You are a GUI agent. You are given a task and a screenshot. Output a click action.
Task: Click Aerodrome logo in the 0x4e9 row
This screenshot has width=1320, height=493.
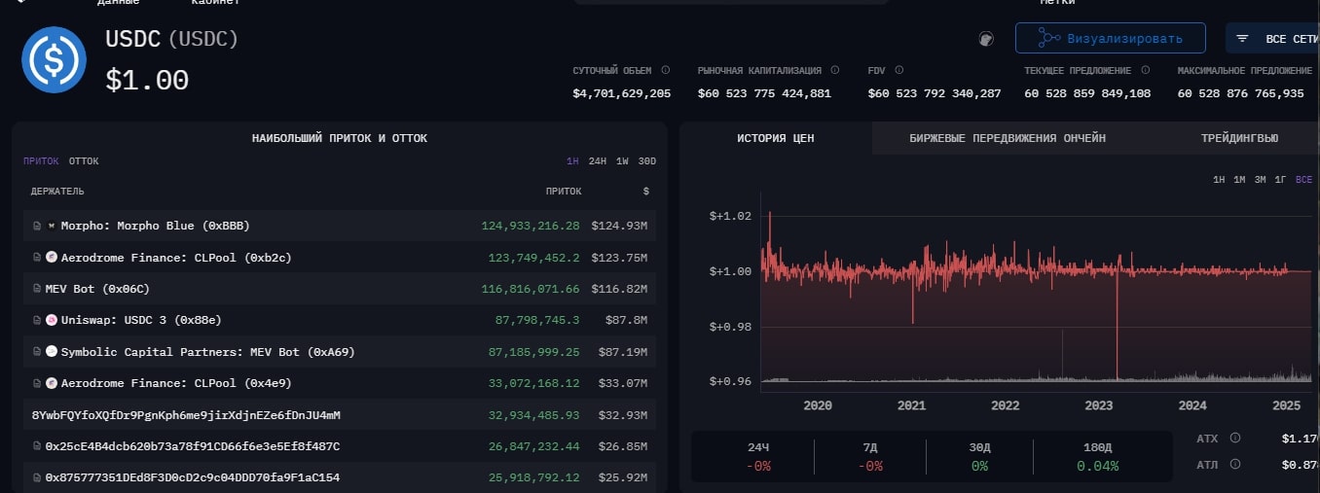point(52,383)
